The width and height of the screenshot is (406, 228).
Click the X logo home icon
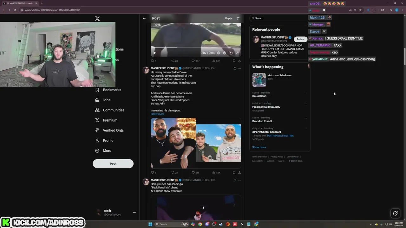coord(97,19)
